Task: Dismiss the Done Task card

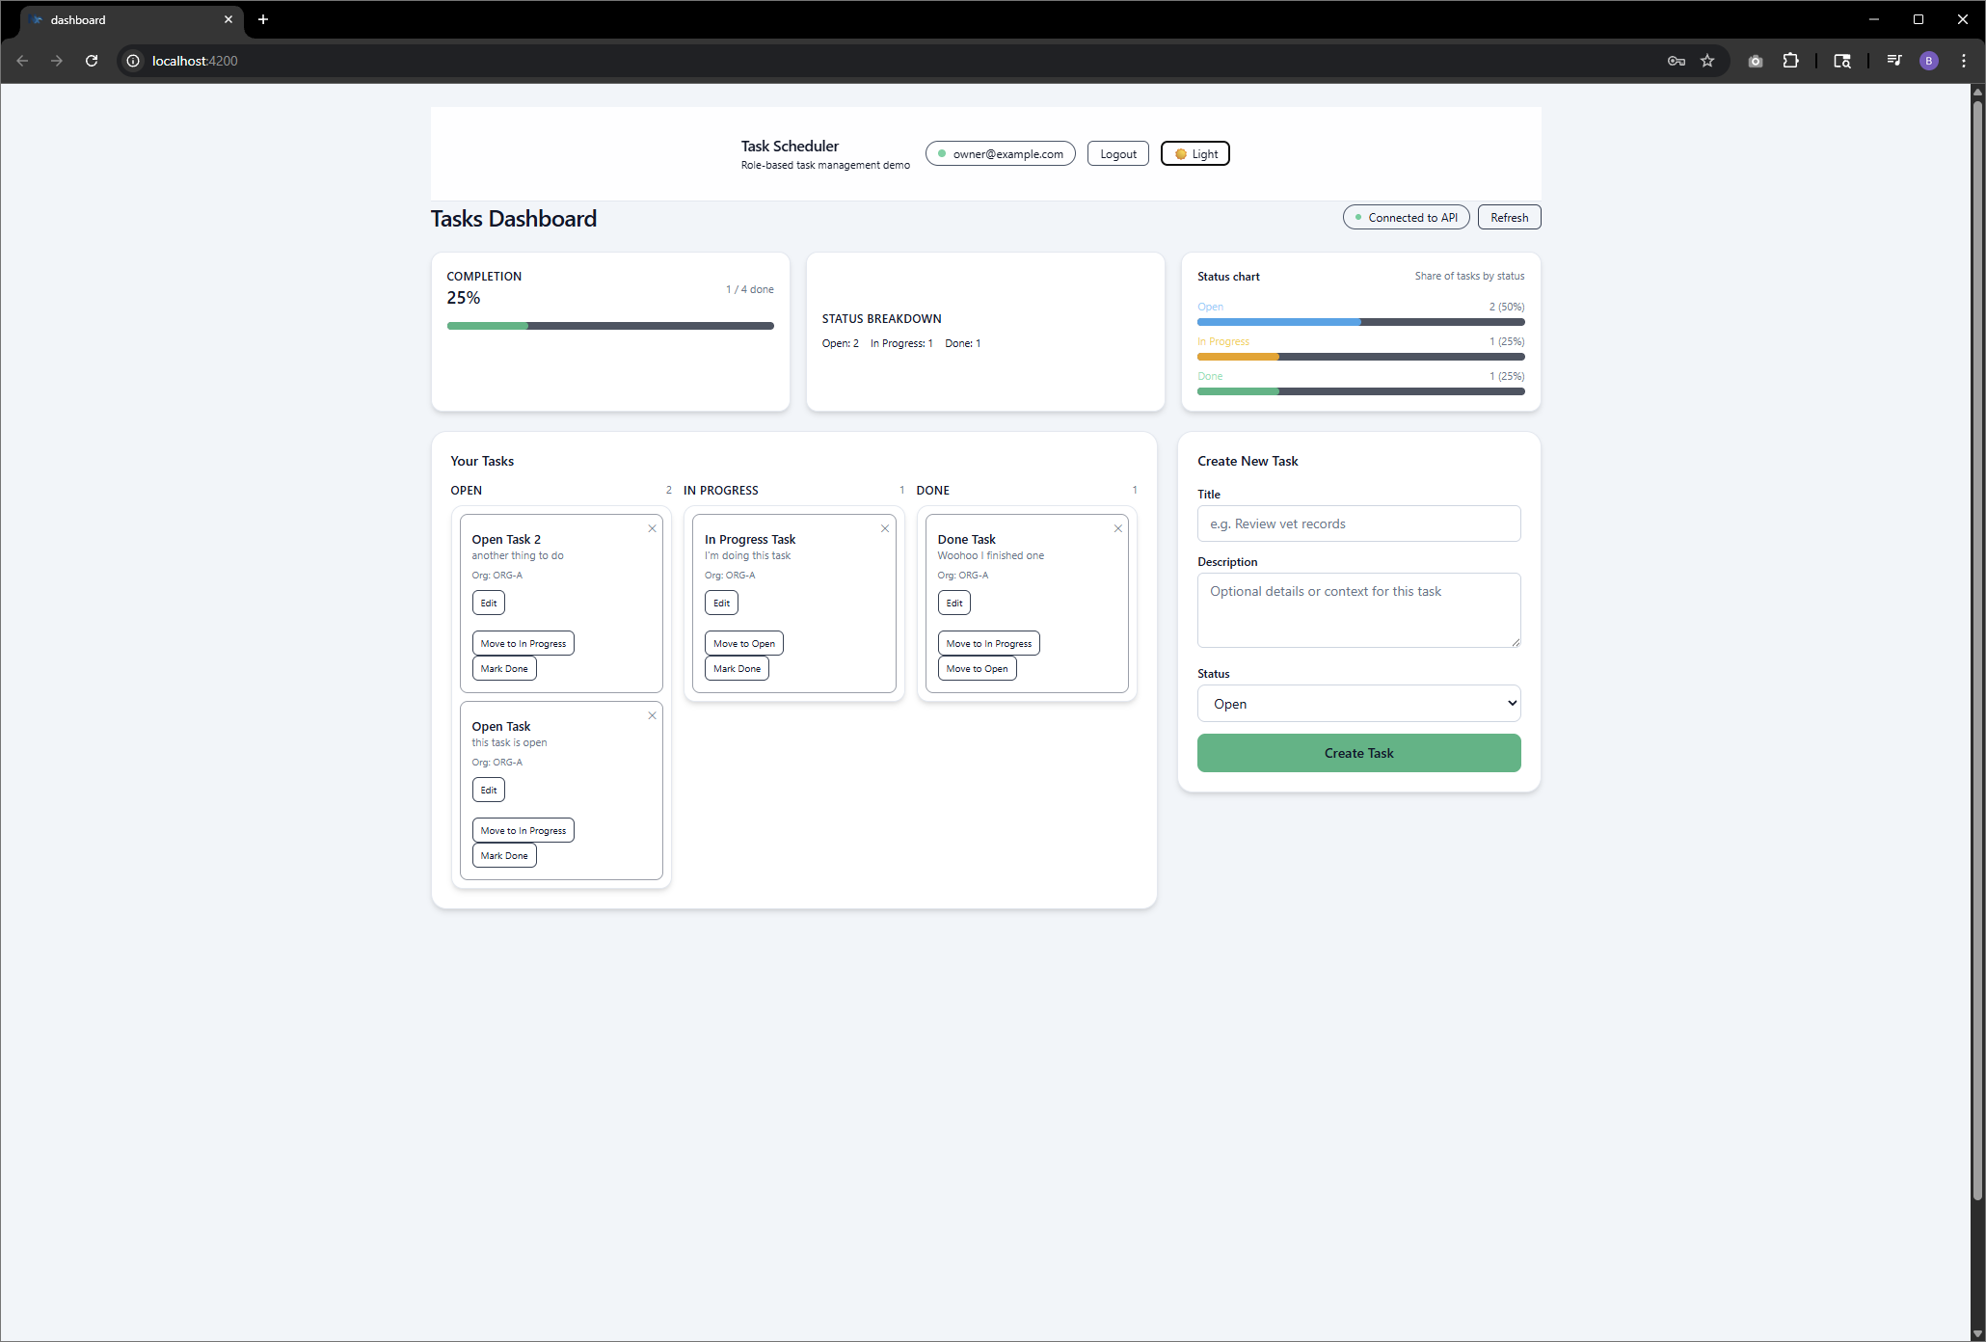Action: point(1117,528)
